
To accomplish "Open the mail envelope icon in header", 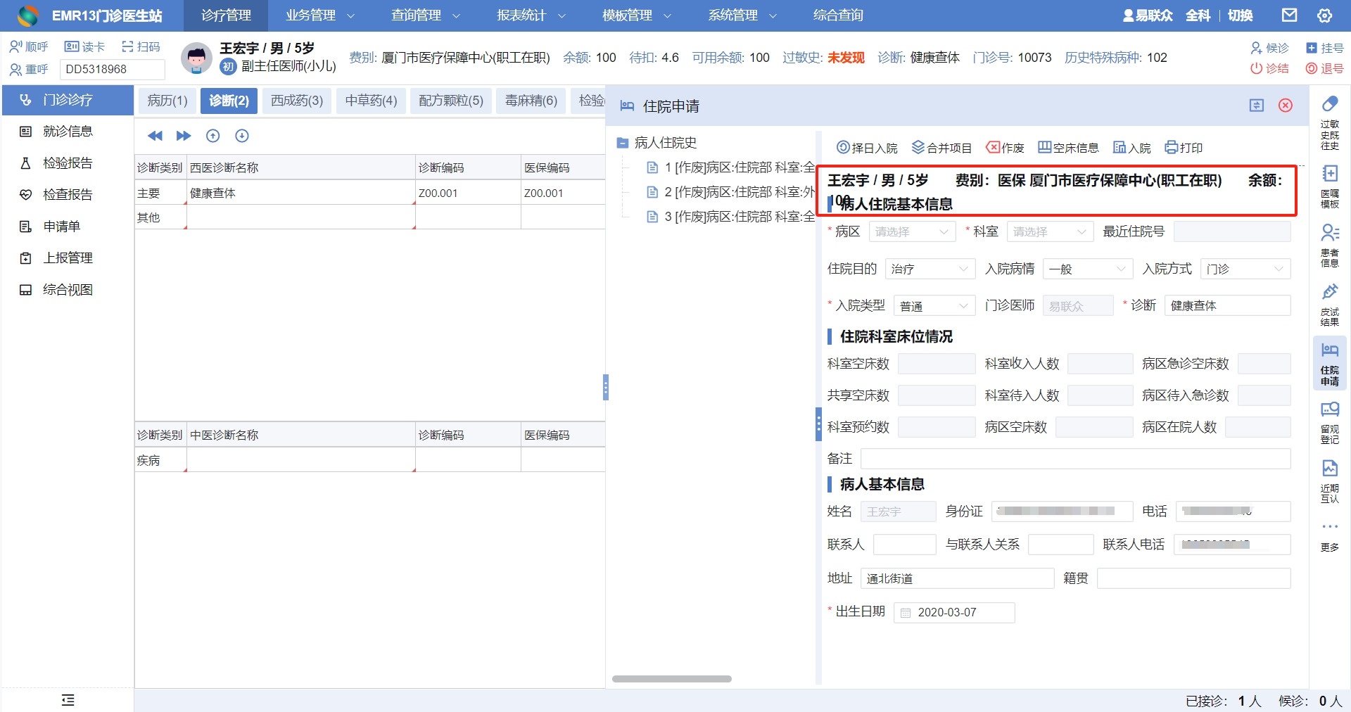I will click(x=1289, y=15).
